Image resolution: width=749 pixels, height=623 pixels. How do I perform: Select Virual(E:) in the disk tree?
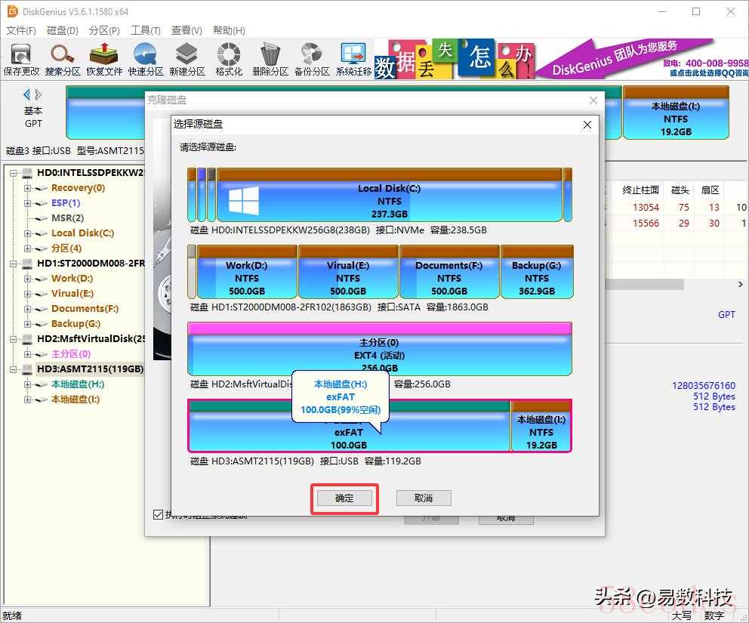coord(72,294)
